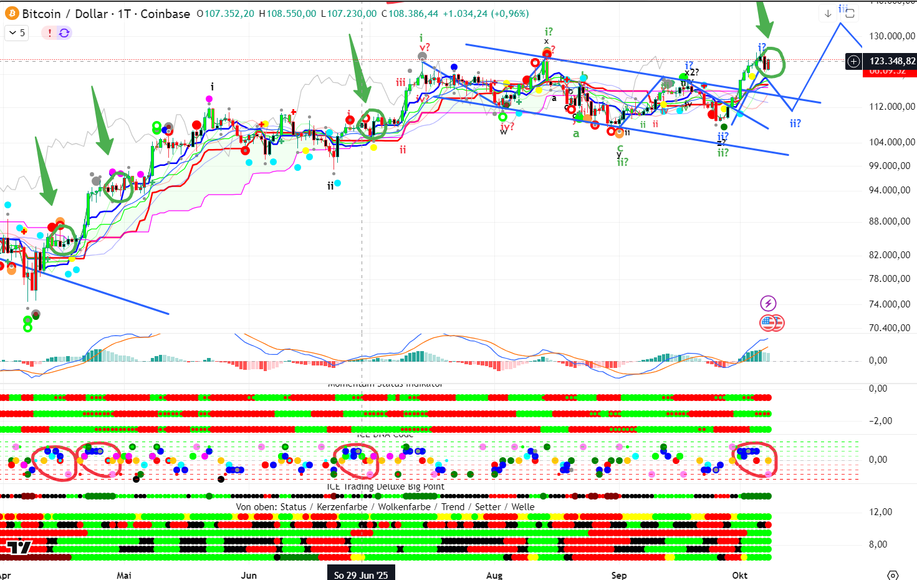Viewport: 917px width, 580px height.
Task: Expand the indicator legend showing 5
Action: tap(17, 33)
